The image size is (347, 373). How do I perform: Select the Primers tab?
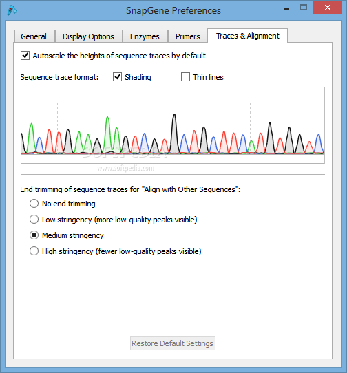click(188, 36)
